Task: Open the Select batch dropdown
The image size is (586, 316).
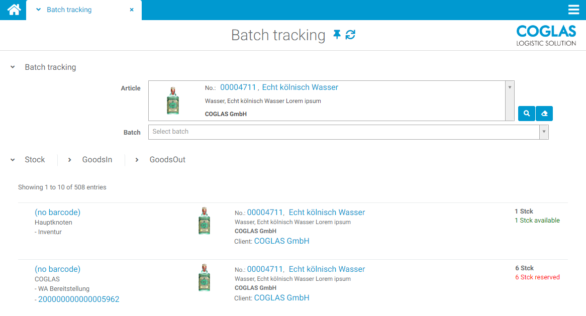Action: click(x=543, y=132)
